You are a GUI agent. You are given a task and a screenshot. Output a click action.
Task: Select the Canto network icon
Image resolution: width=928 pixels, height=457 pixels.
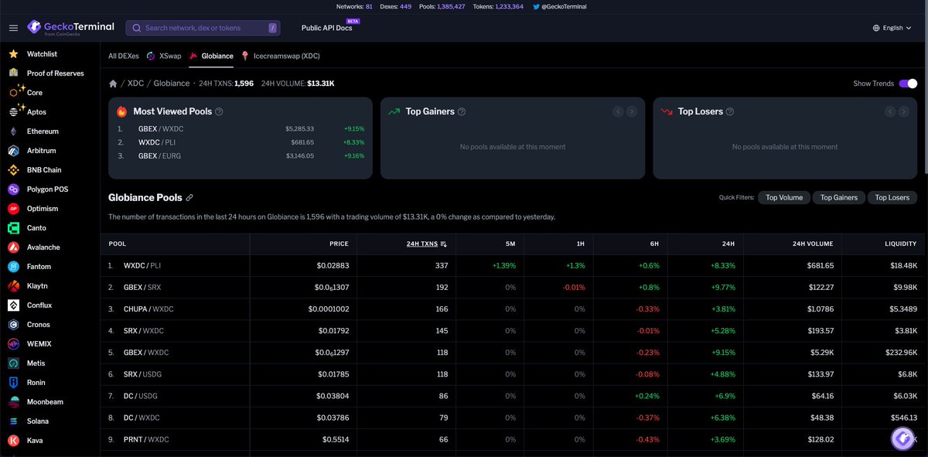point(13,228)
